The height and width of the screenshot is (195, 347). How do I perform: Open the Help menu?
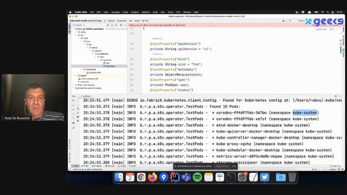click(x=196, y=12)
